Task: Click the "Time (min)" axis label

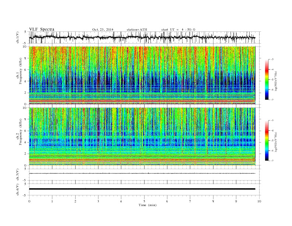Action: pyautogui.click(x=147, y=205)
